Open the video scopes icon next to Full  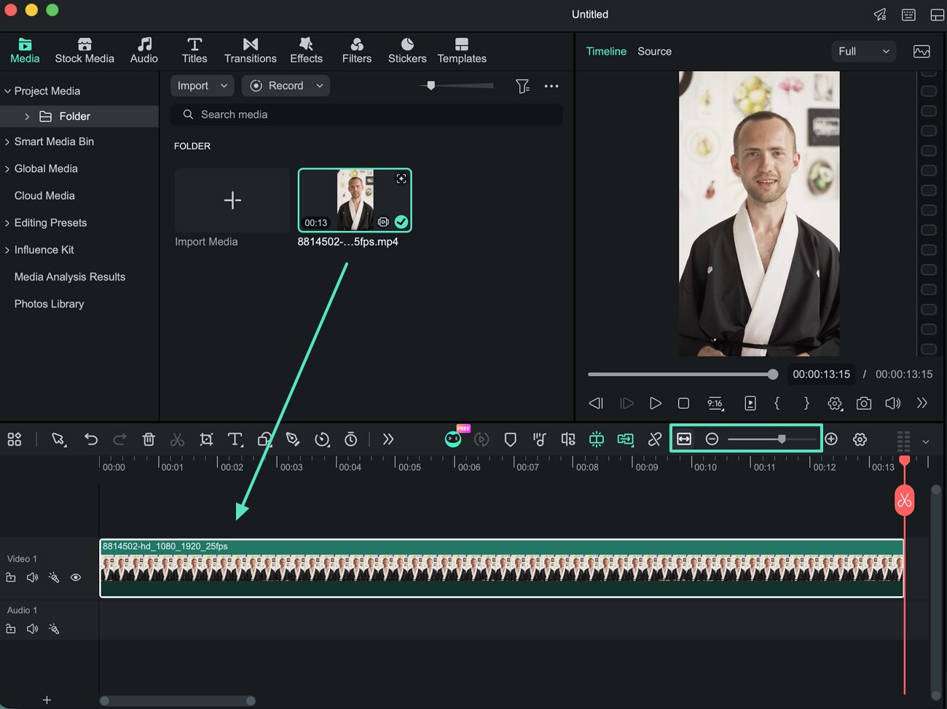[922, 52]
